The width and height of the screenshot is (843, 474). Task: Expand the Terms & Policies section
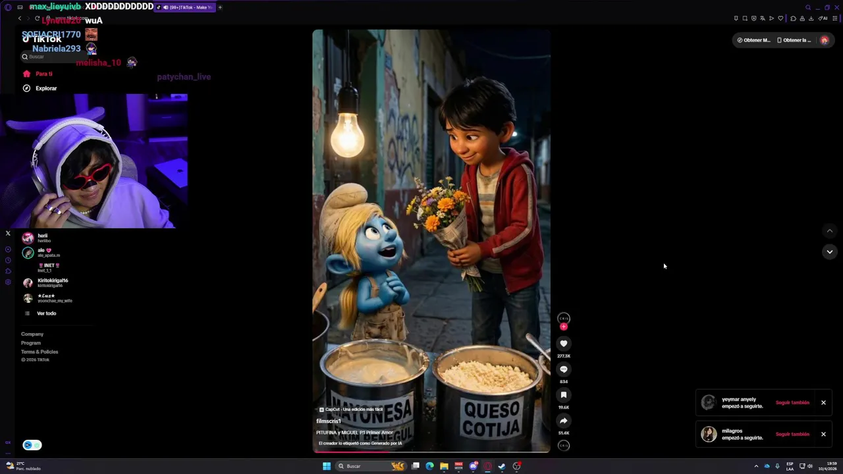40,352
